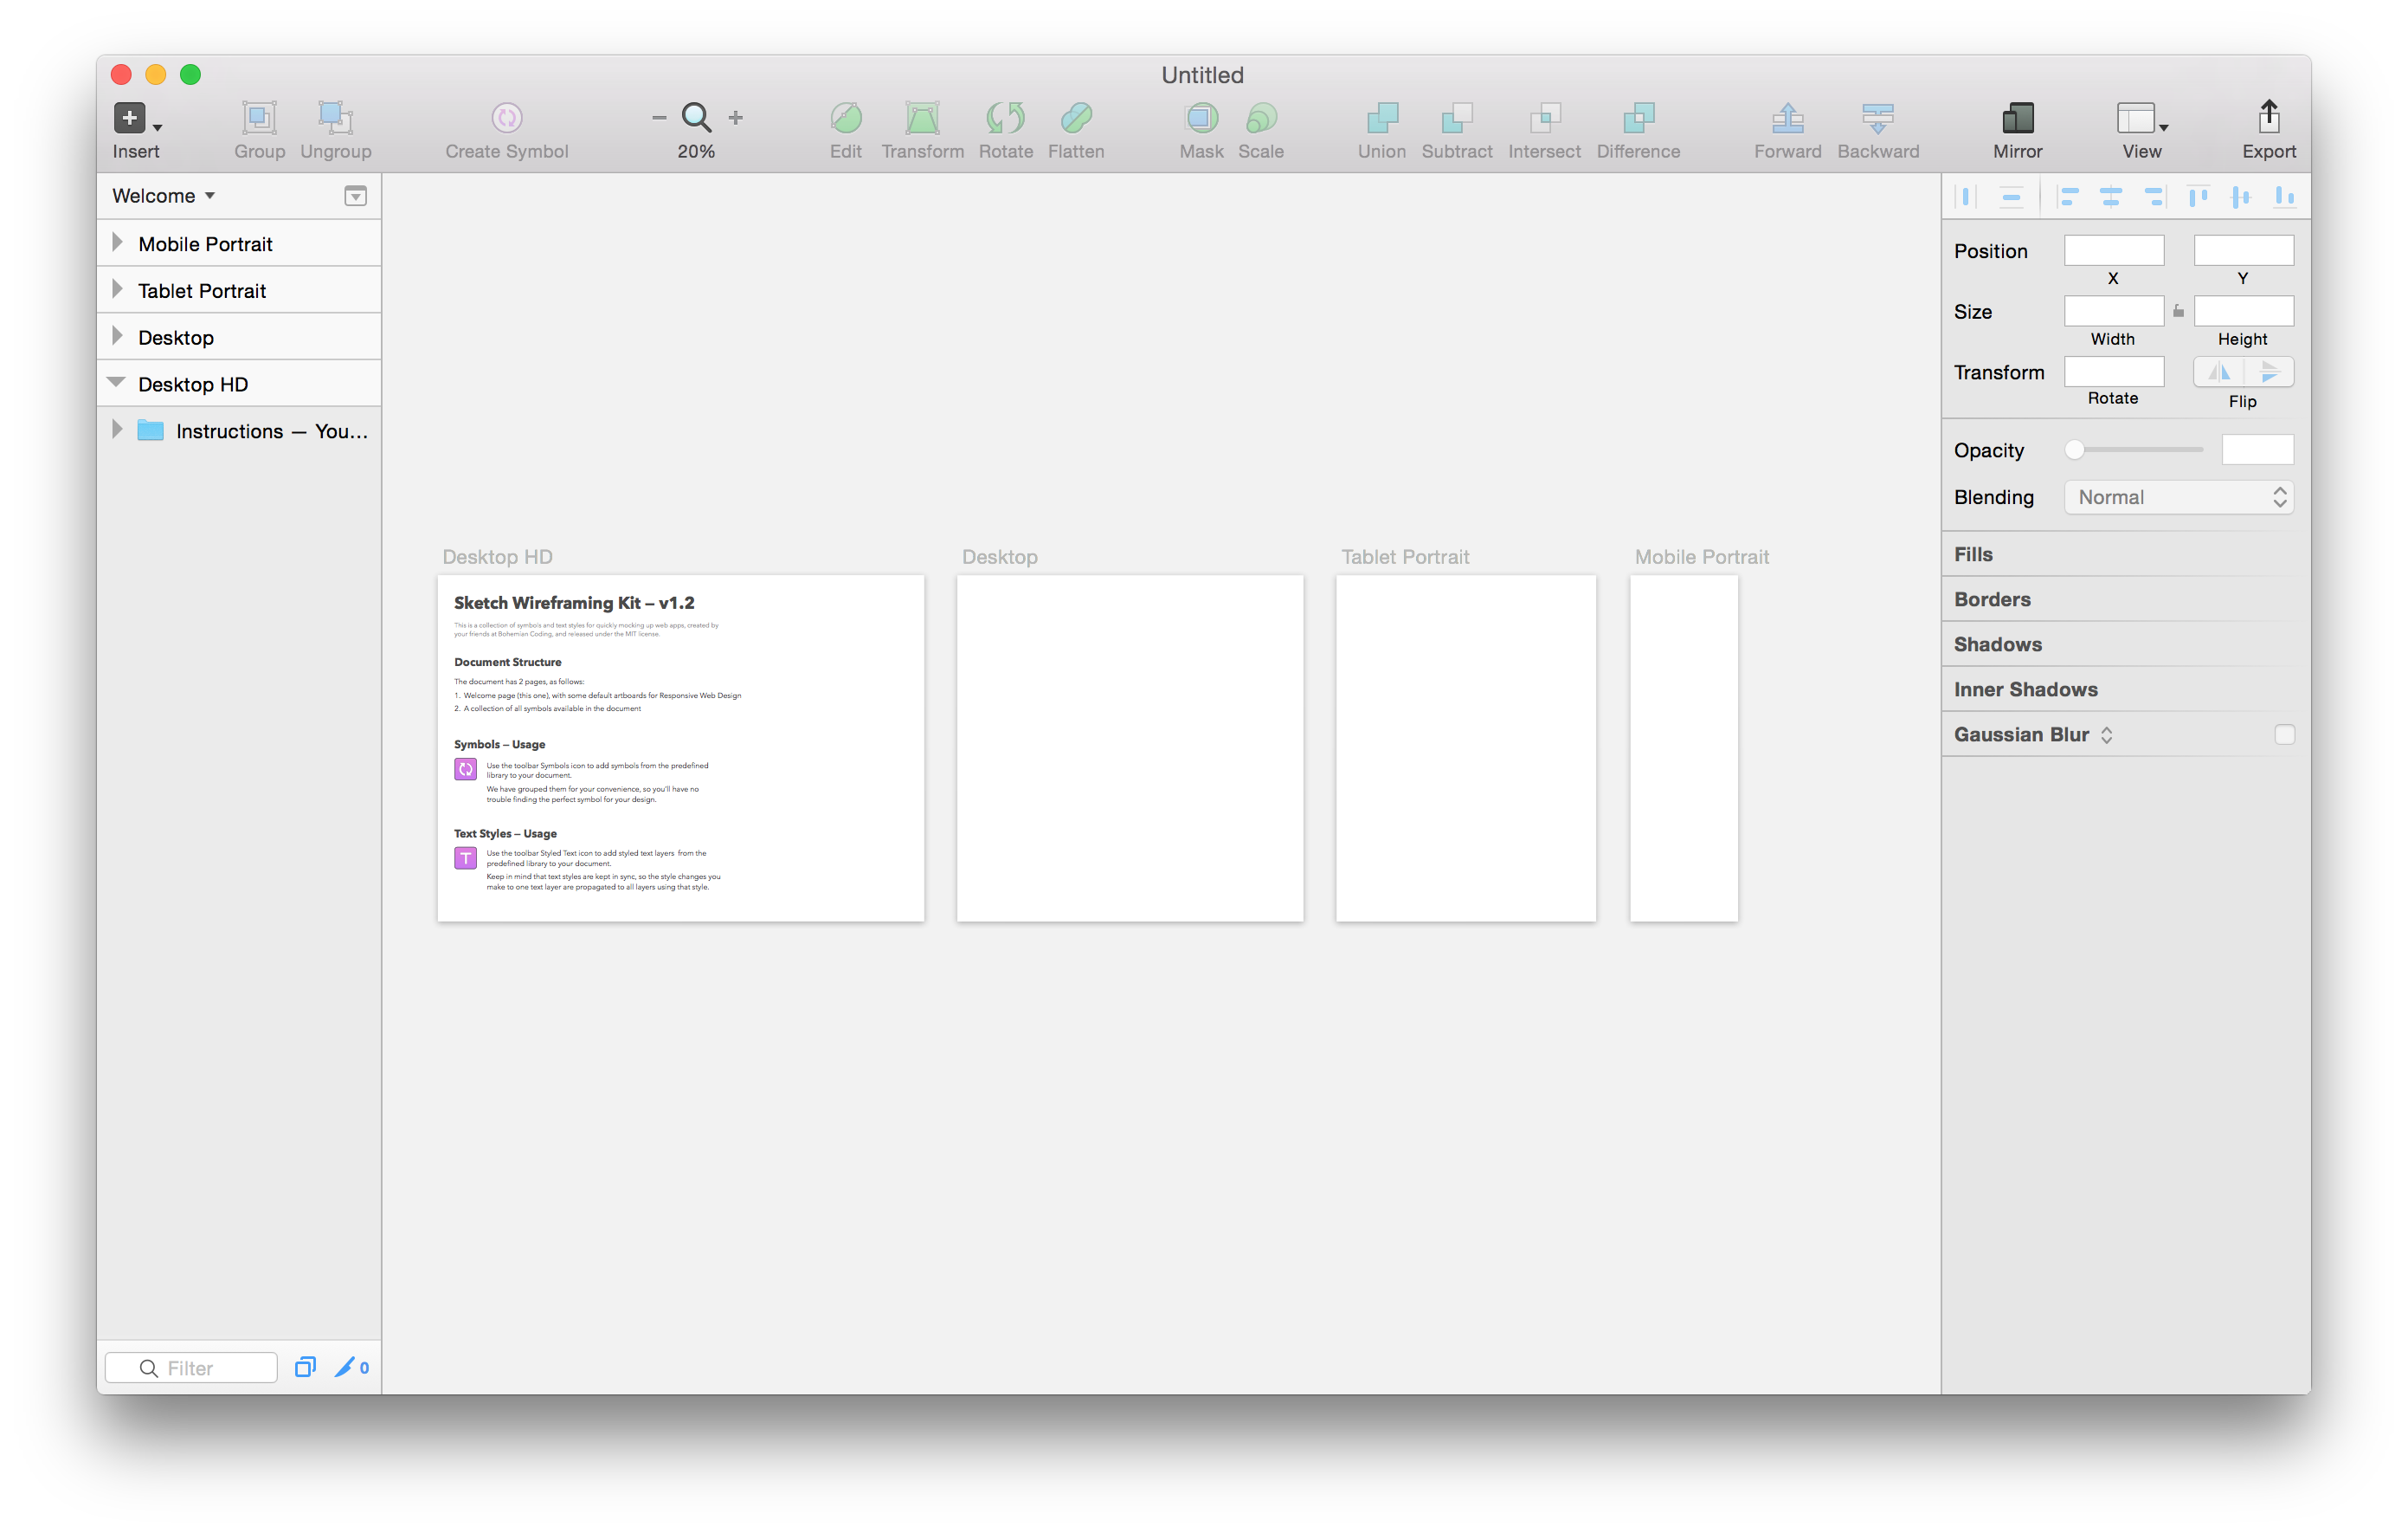This screenshot has width=2408, height=1533.
Task: Select the Instructions layer group
Action: point(240,431)
